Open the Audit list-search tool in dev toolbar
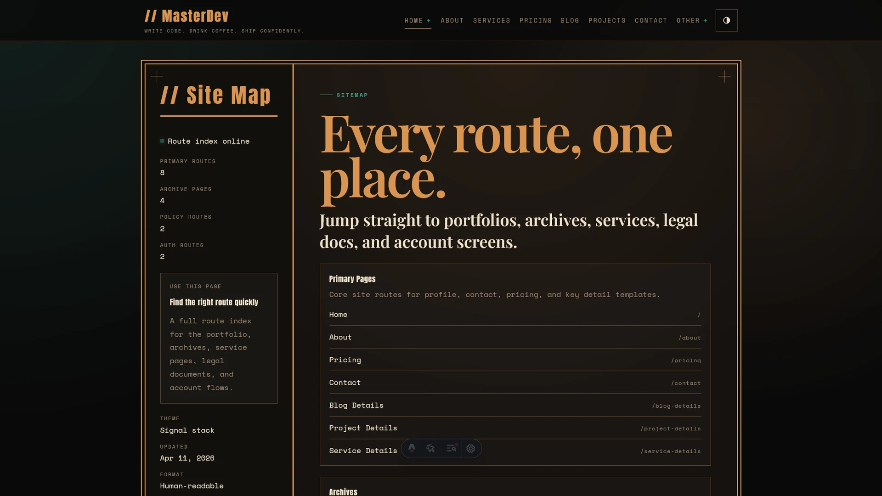This screenshot has height=496, width=882. click(x=452, y=448)
